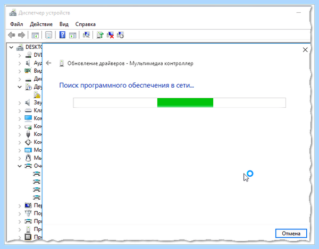Click the Отмена button in the driver dialog
This screenshot has width=319, height=249.
click(x=291, y=234)
